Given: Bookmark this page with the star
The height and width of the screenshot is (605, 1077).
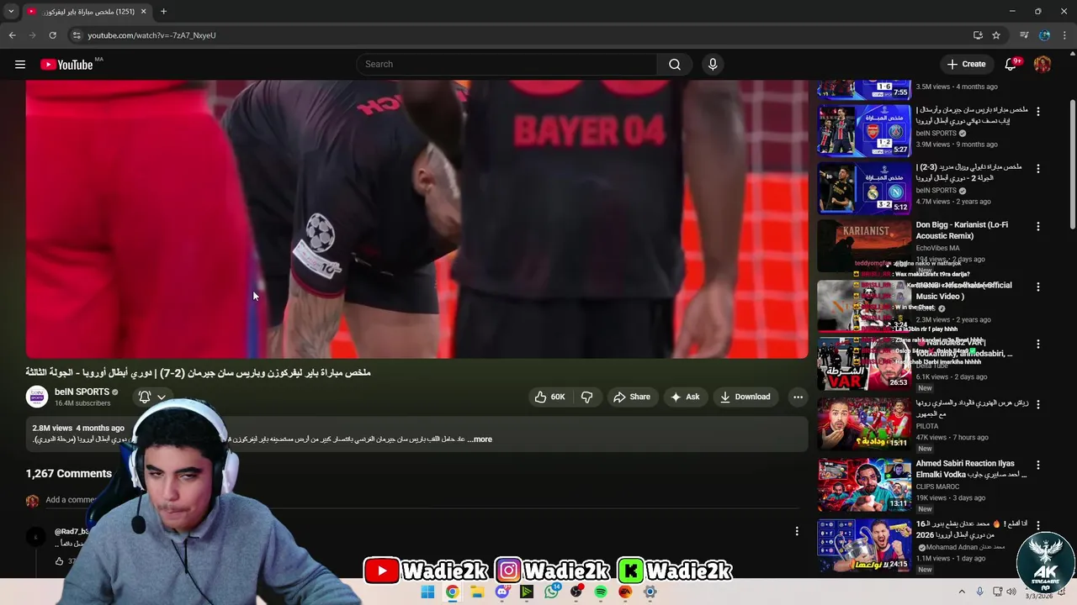Looking at the screenshot, I should tap(996, 35).
